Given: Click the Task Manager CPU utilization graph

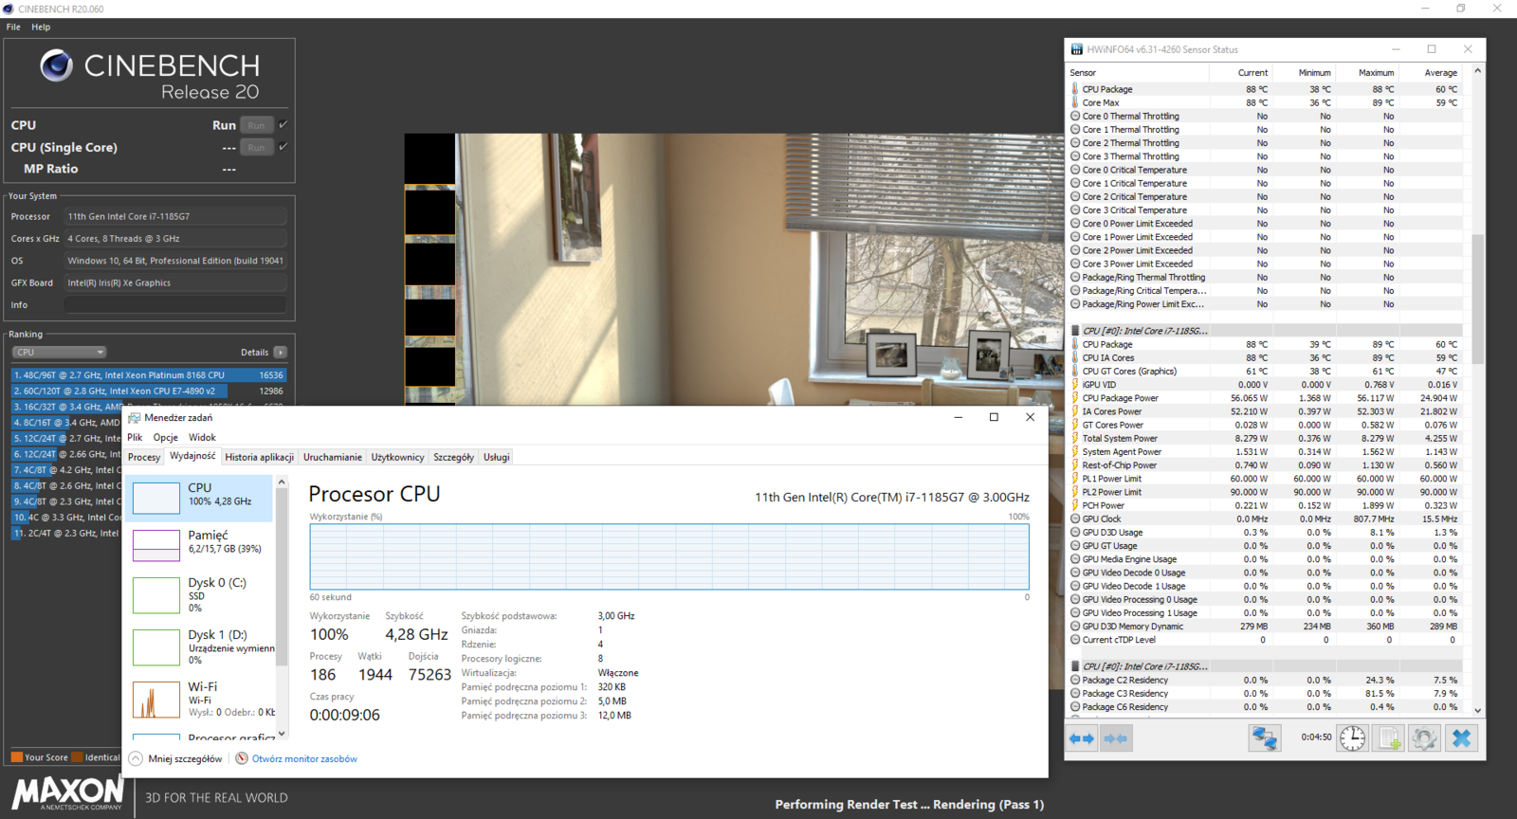Looking at the screenshot, I should (x=669, y=556).
